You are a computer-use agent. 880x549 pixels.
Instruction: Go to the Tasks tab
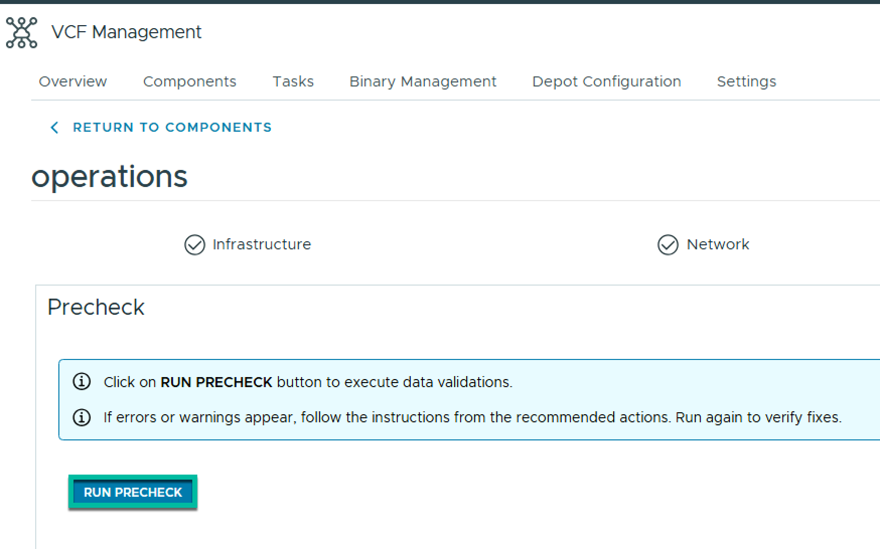293,81
